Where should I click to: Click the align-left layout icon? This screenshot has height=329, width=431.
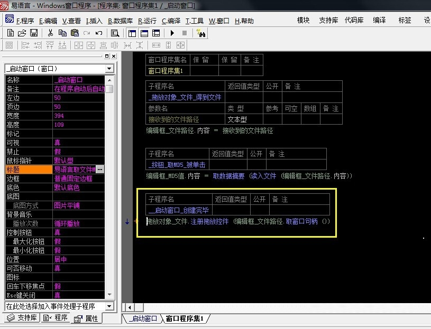[x=25, y=45]
